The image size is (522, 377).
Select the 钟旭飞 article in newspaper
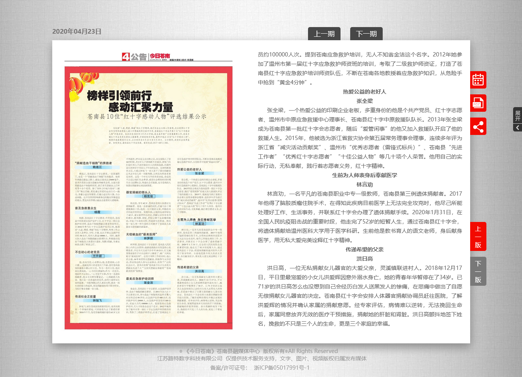click(x=98, y=300)
